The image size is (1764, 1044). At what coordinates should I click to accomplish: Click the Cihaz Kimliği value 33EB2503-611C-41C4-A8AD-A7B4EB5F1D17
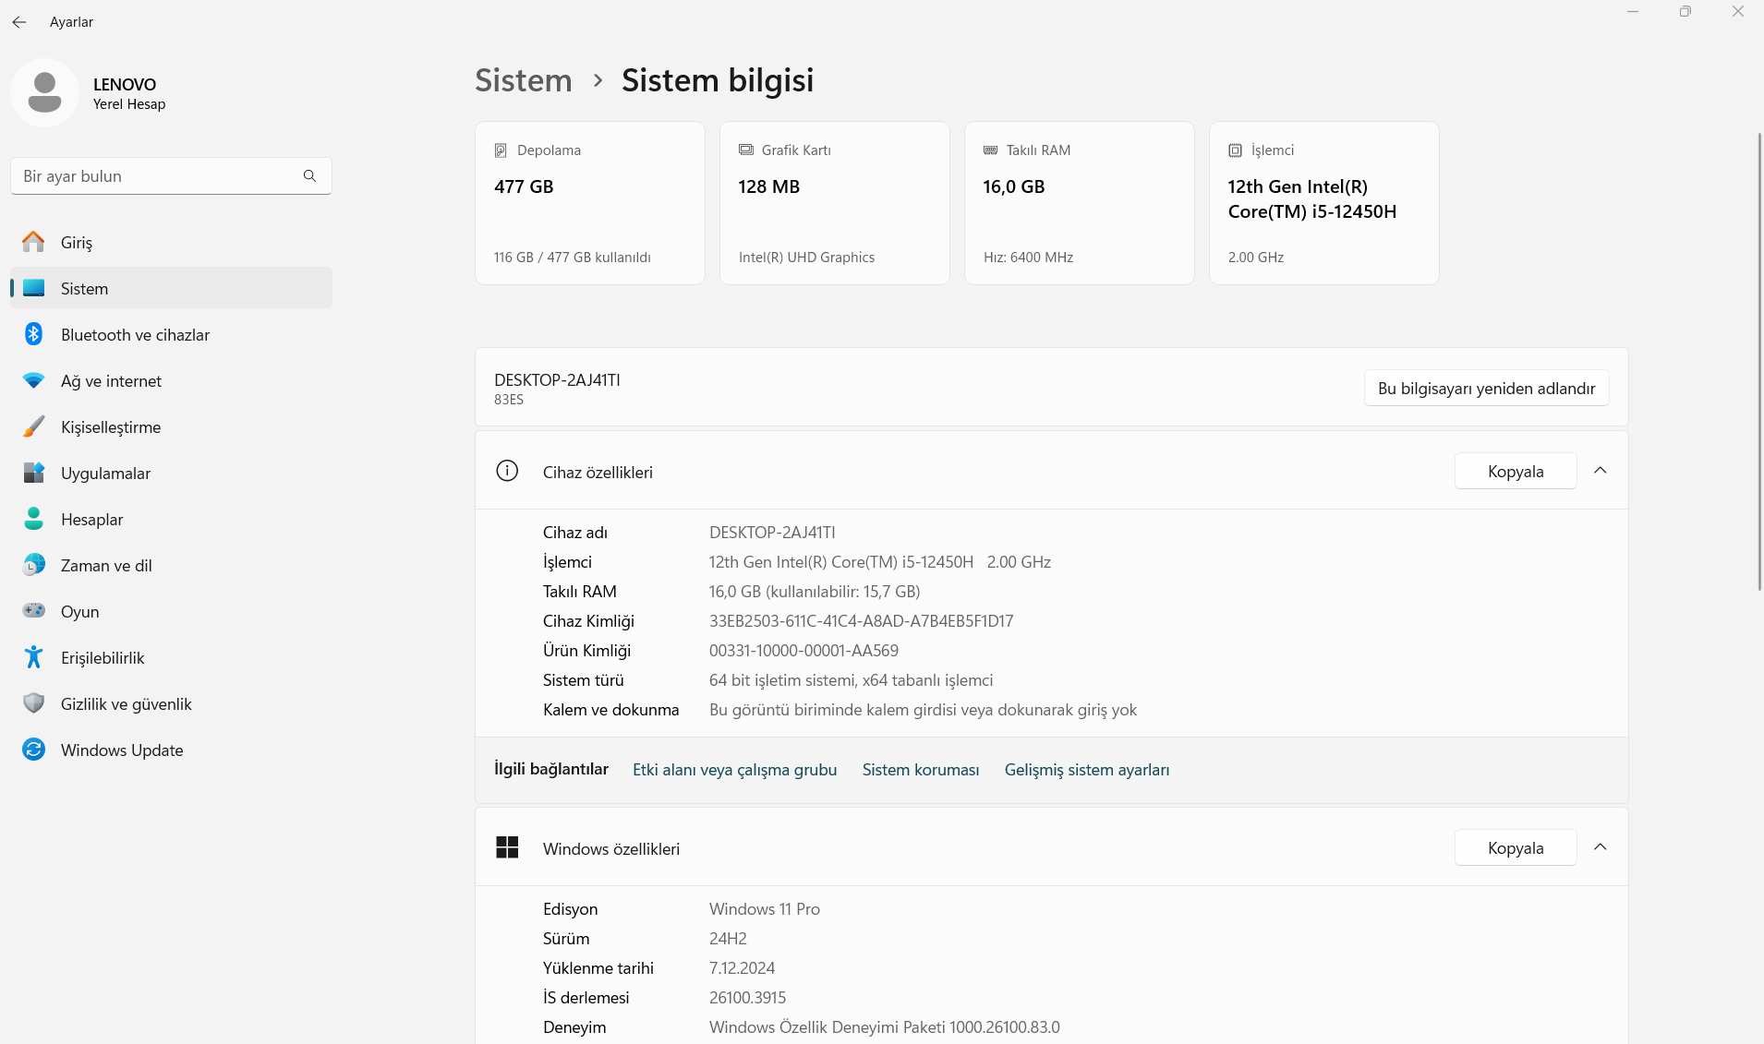pos(861,621)
